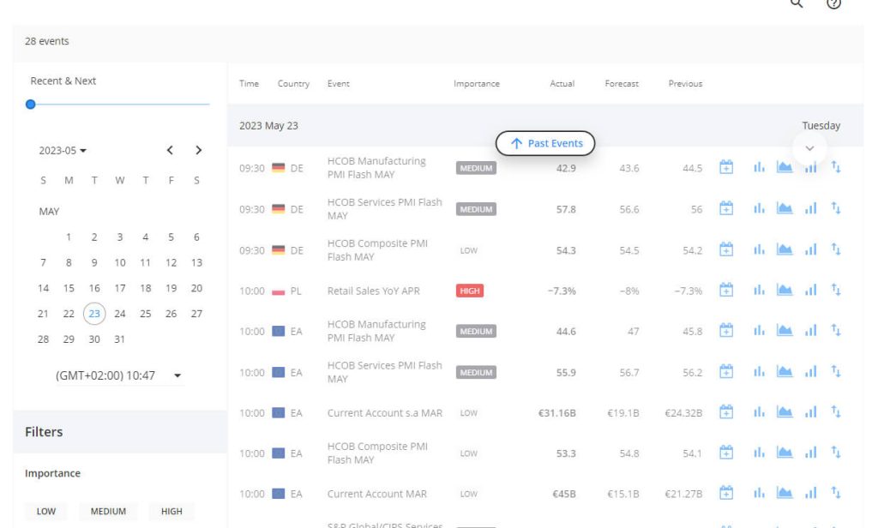878x528 pixels.
Task: Open ascending bars icon for DE HCOB Services PMI
Action: pyautogui.click(x=811, y=209)
